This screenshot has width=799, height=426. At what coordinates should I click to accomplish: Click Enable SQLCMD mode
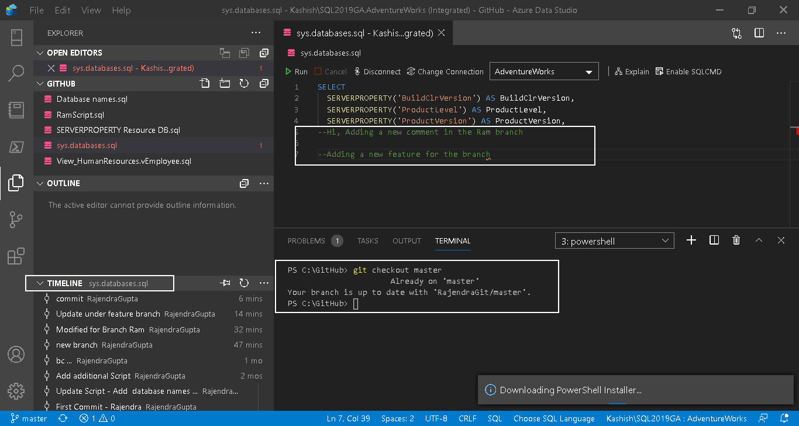click(688, 71)
